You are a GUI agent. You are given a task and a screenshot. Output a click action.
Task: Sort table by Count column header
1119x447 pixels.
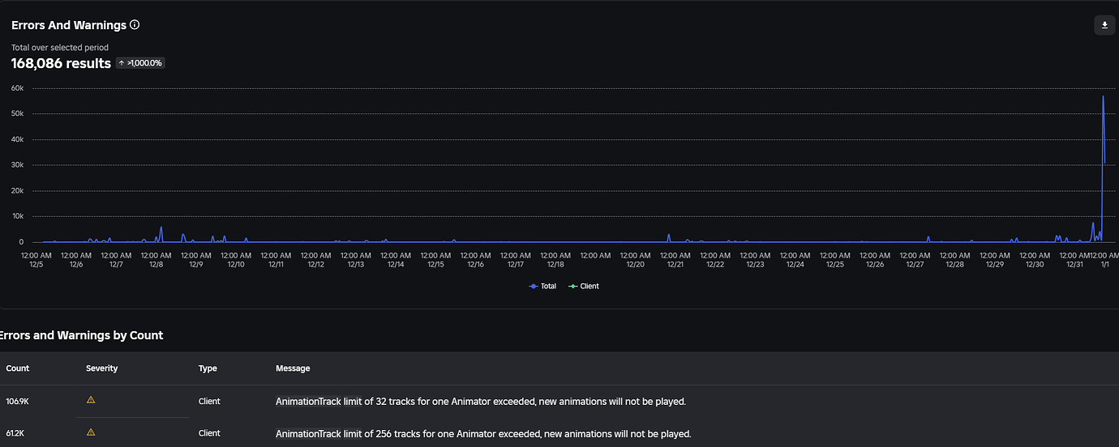18,368
